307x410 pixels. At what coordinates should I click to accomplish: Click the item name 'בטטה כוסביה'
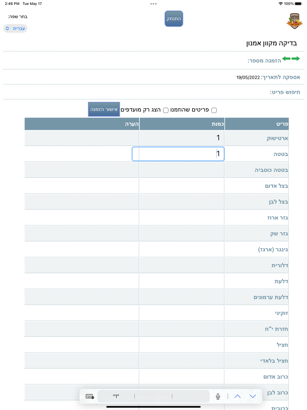(271, 170)
